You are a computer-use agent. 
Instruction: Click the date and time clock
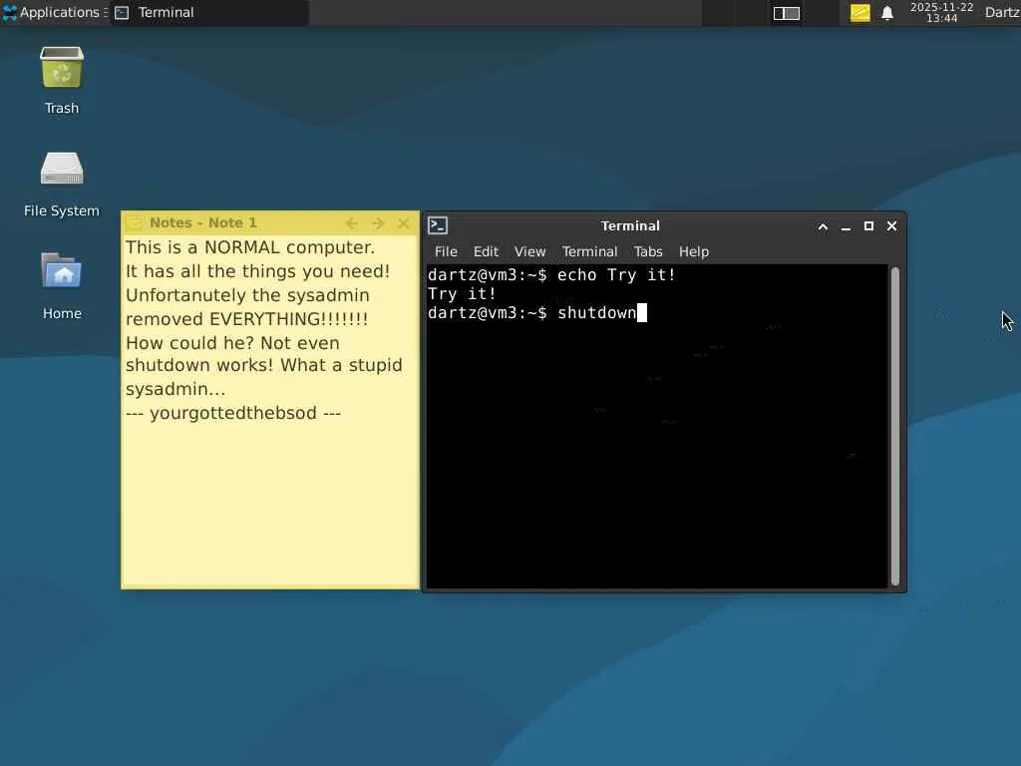(941, 12)
